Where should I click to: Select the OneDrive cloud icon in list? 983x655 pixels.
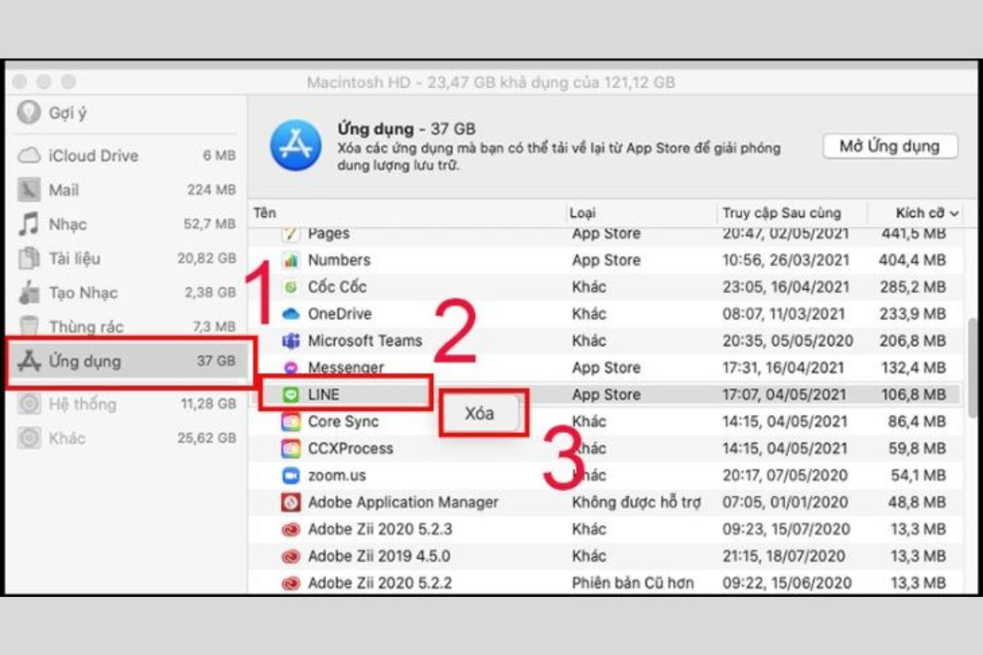point(291,314)
